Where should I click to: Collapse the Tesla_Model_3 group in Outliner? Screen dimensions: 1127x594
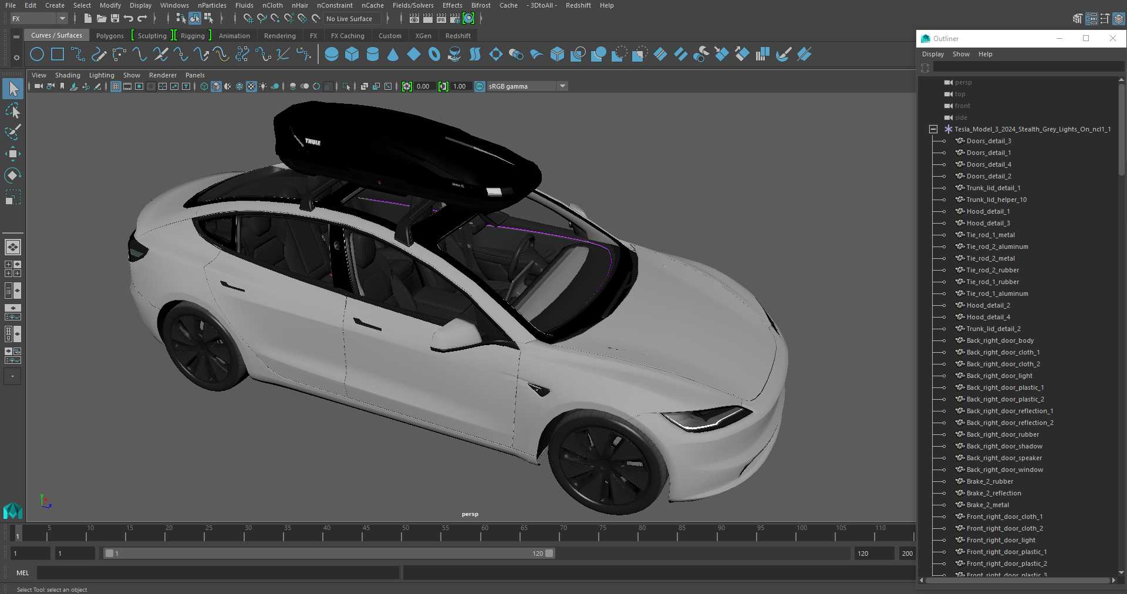[933, 129]
